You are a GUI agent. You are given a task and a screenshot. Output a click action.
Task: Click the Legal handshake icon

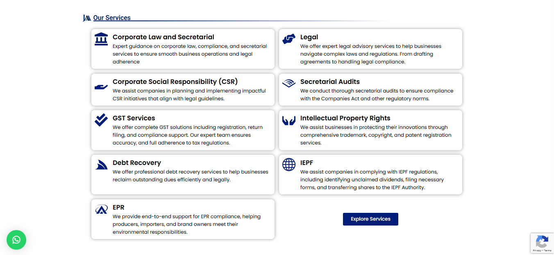point(289,39)
